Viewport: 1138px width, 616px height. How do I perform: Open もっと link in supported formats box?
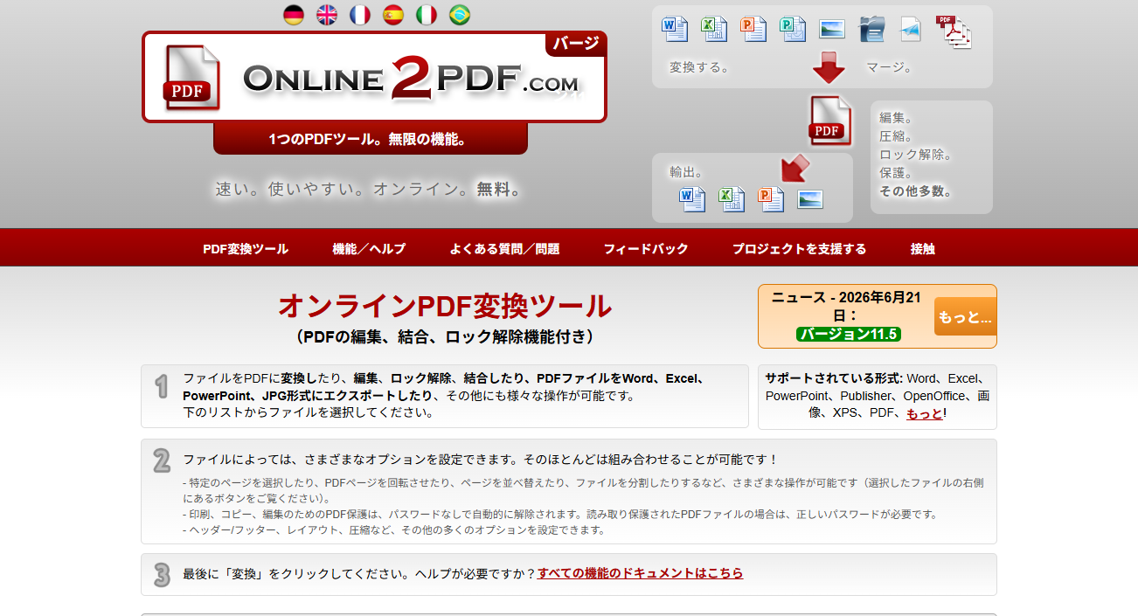click(x=925, y=414)
